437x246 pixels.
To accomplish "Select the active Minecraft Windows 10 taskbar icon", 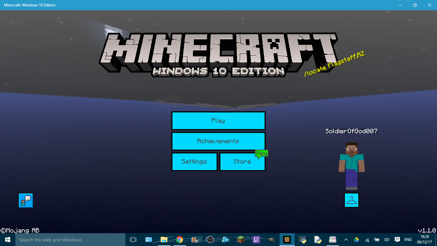I will (287, 240).
